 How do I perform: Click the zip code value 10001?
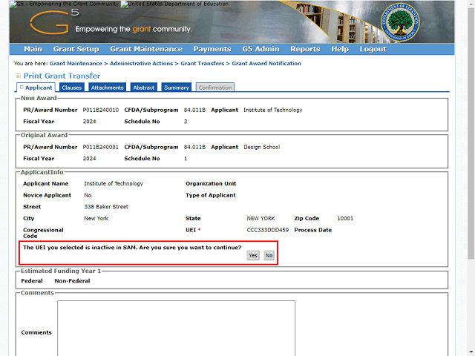[x=345, y=219]
